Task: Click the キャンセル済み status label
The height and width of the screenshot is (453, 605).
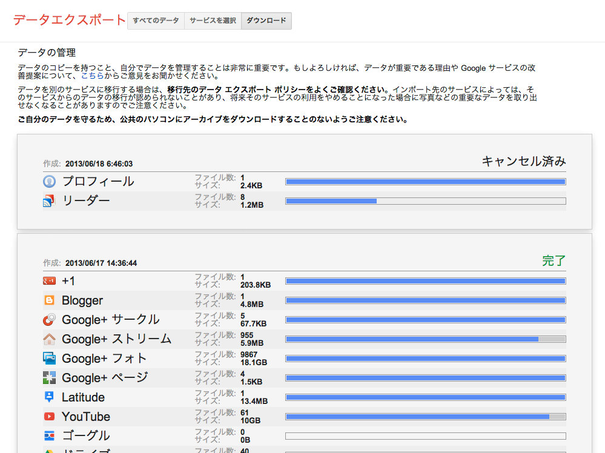Action: tap(524, 161)
